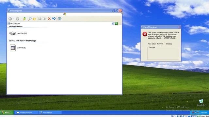The width and height of the screenshot is (209, 117).
Task: Open the Search magnifier tool
Action: [x=30, y=19]
